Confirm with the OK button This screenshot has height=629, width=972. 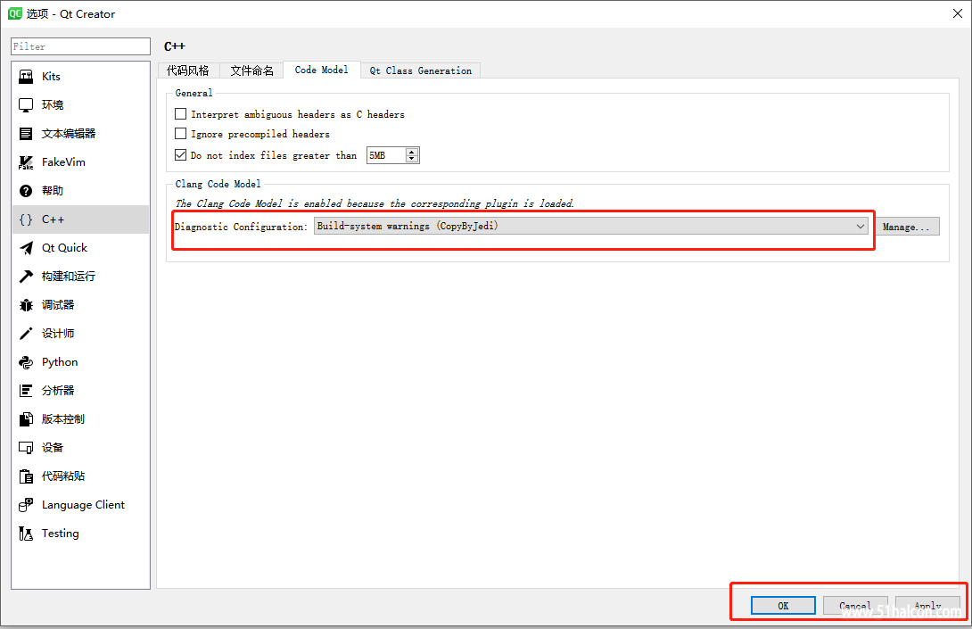(783, 606)
